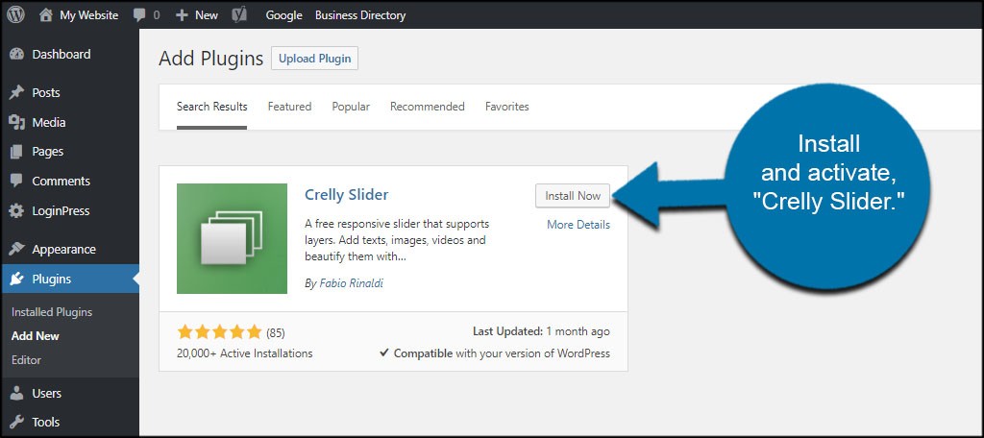Click the plus New icon in admin bar
984x438 pixels.
182,15
